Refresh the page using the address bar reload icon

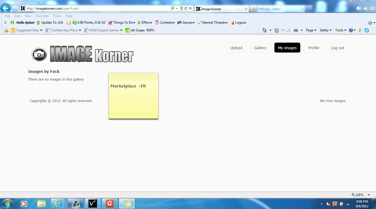click(x=186, y=9)
